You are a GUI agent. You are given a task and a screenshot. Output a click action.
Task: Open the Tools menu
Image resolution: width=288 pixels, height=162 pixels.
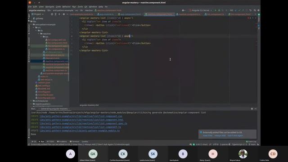[80, 7]
